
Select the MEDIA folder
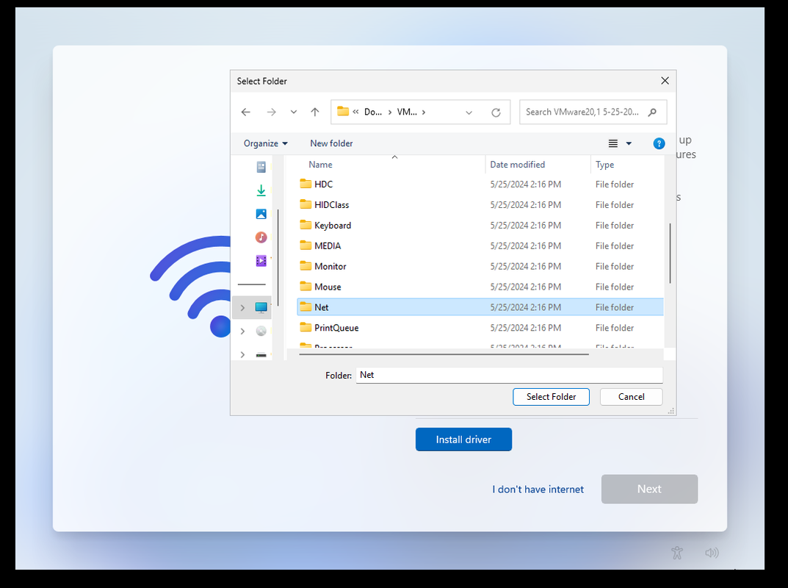pos(328,246)
